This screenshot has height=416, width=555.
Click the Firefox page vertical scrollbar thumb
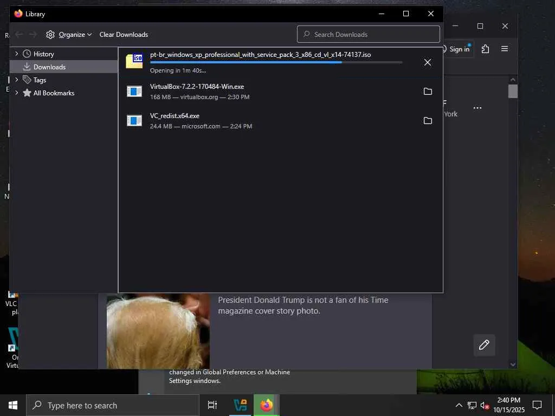click(513, 91)
